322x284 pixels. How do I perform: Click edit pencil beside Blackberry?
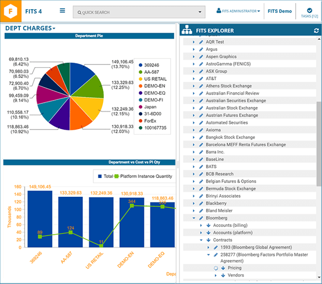[201, 203]
